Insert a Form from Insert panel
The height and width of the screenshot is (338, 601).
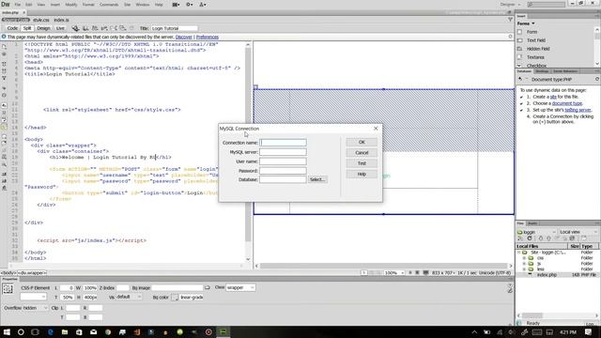click(x=532, y=32)
